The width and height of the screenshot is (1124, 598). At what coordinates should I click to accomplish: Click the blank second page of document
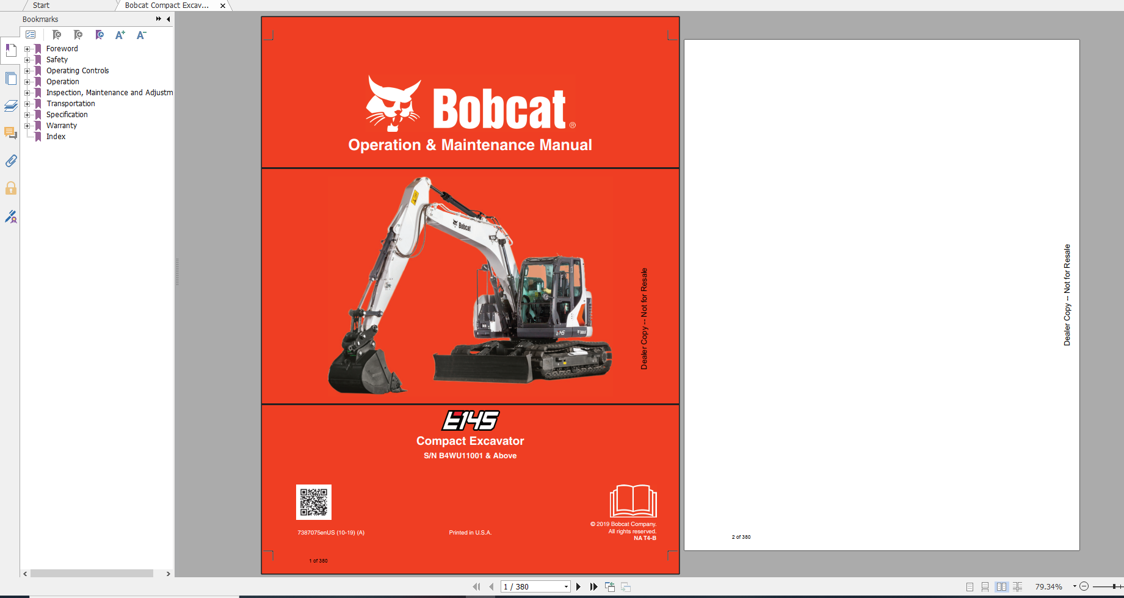(882, 295)
